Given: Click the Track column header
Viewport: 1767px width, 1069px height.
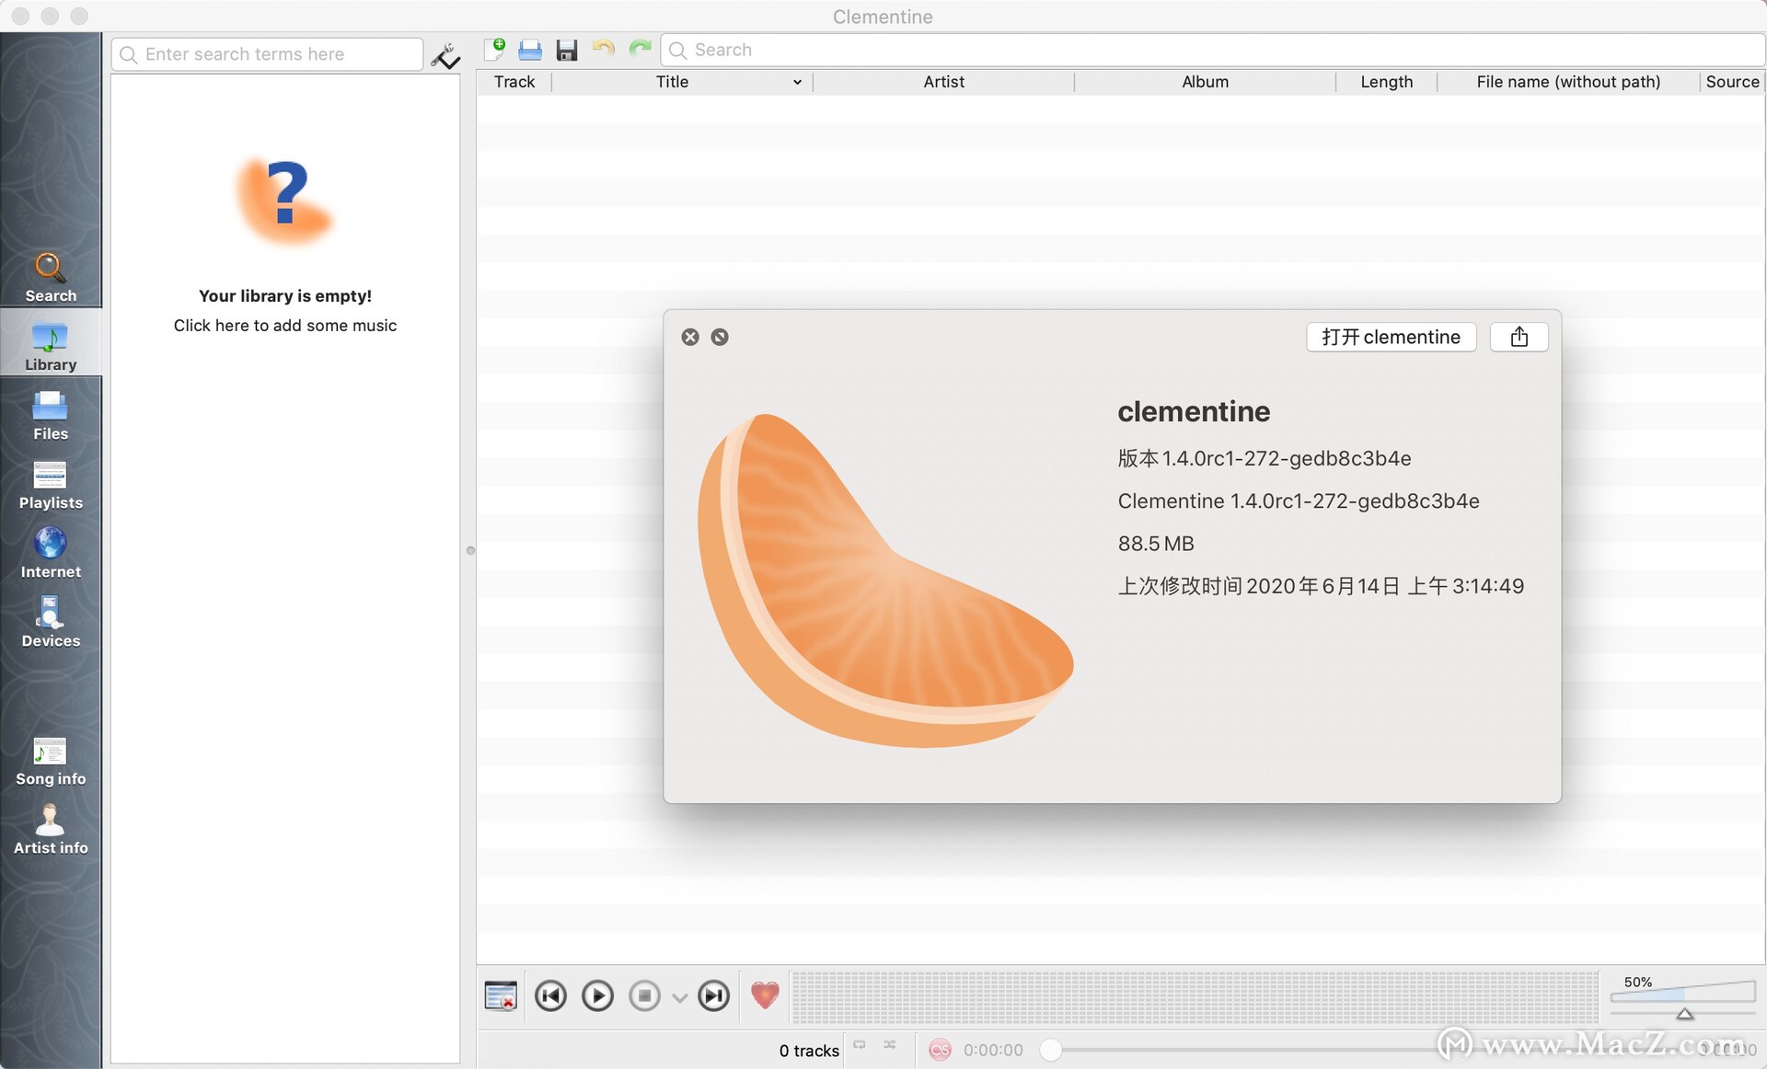Looking at the screenshot, I should 513,81.
